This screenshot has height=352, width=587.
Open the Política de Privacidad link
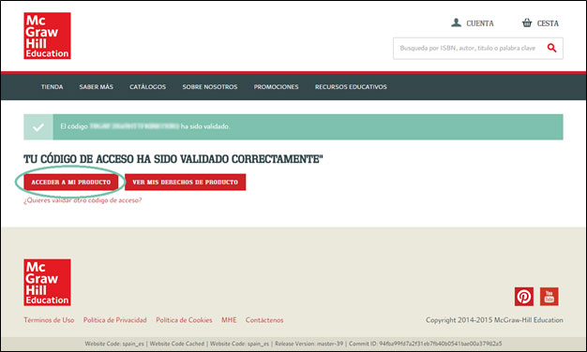point(115,320)
